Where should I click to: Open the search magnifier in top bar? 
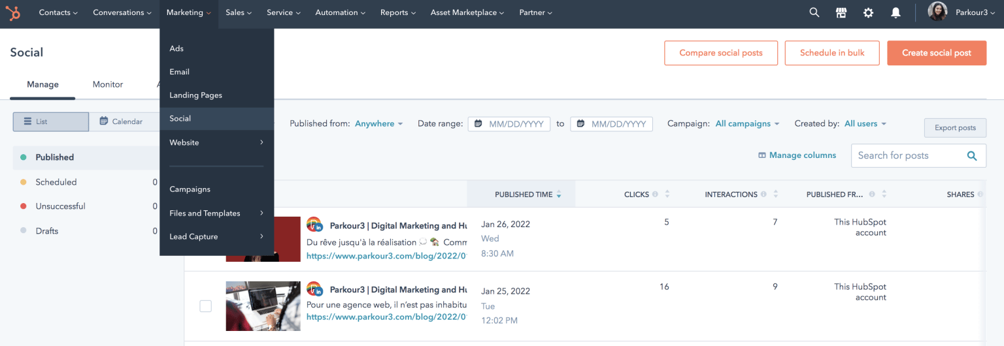pyautogui.click(x=814, y=12)
